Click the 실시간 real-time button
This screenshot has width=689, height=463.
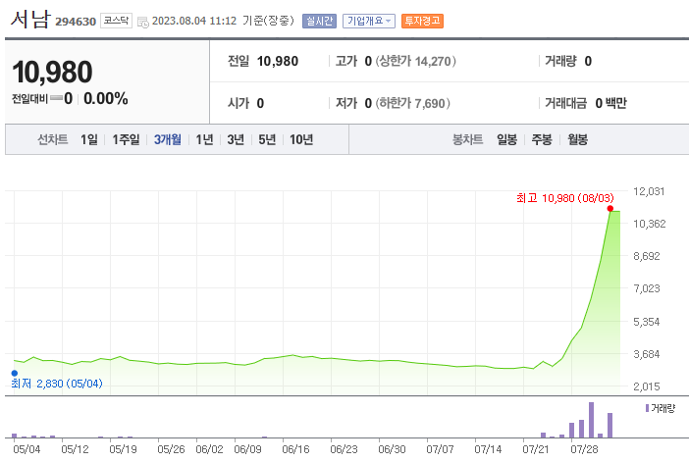tap(319, 21)
